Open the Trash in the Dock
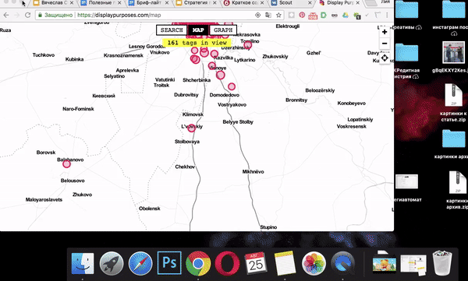 (442, 263)
